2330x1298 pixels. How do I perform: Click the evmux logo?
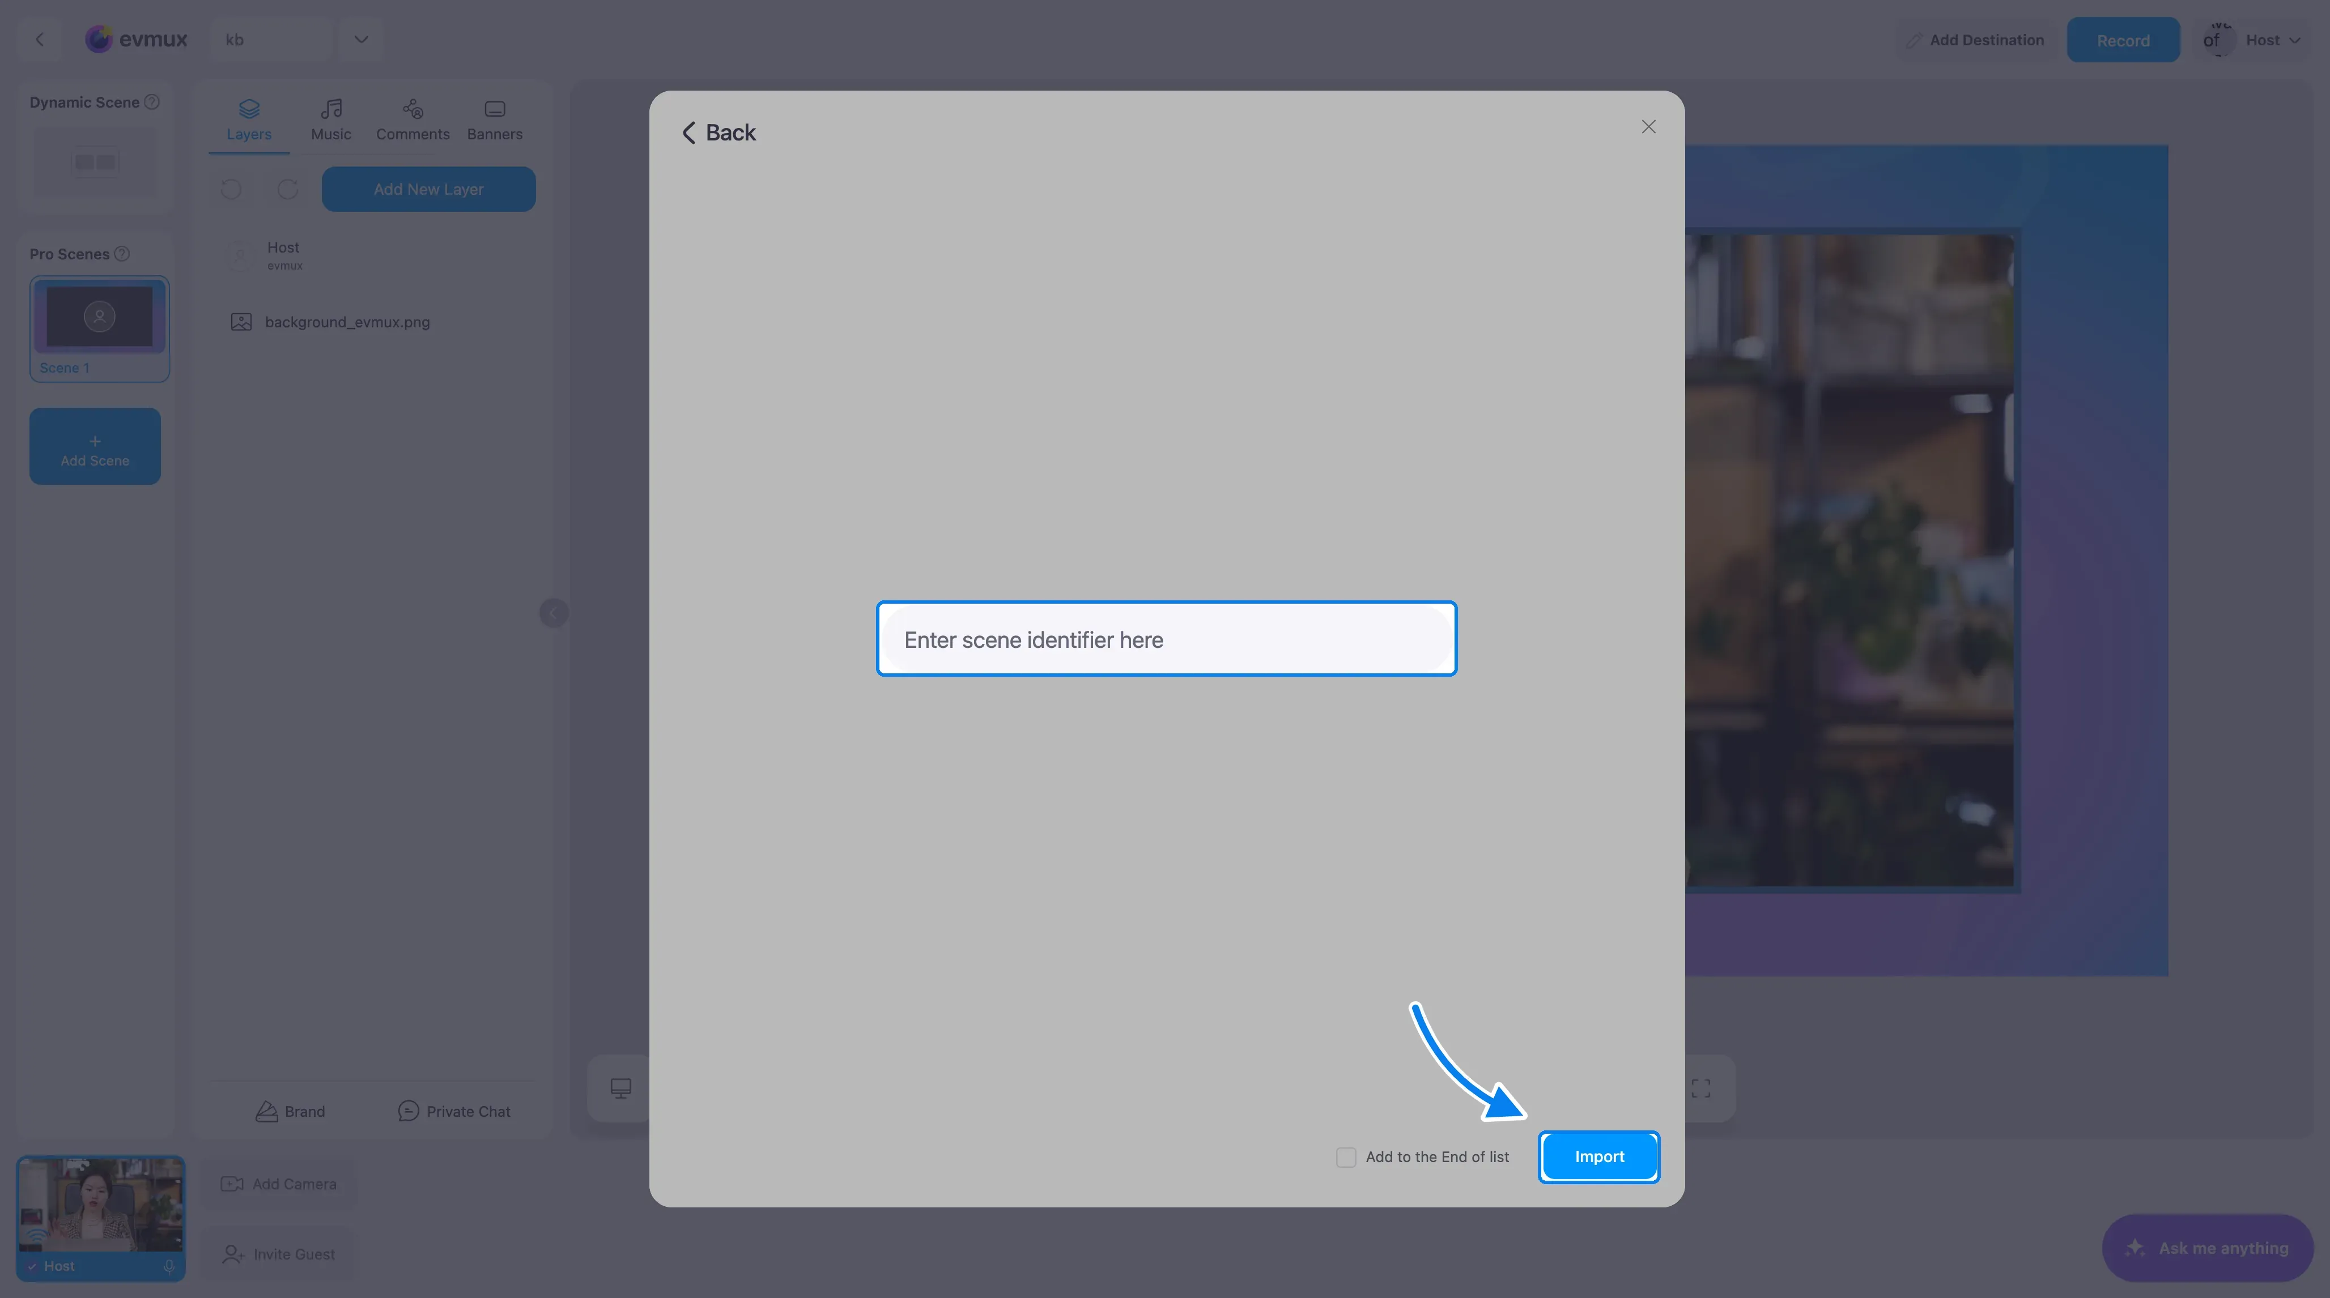(x=135, y=39)
